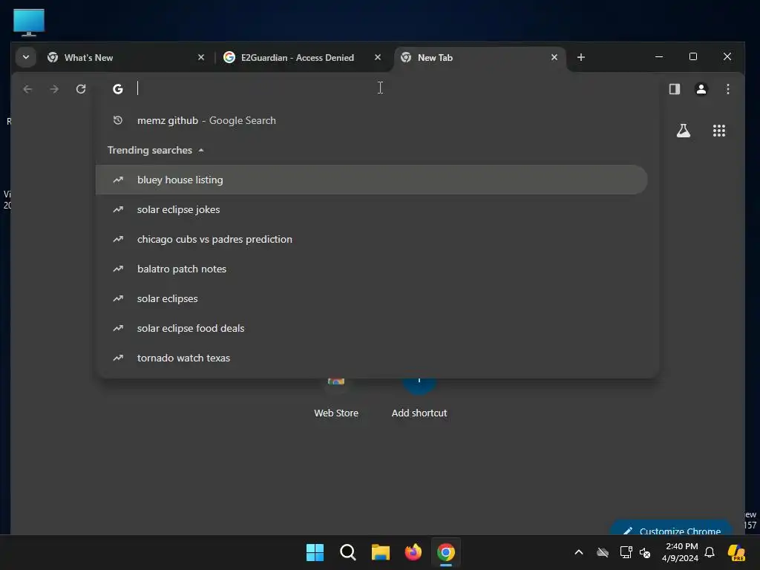760x570 pixels.
Task: Click the muted volume tray icon
Action: coord(645,552)
